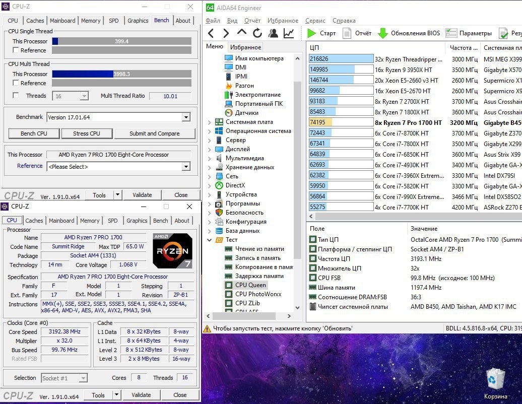Click Submit and Compare button
The height and width of the screenshot is (404, 522).
coord(155,133)
